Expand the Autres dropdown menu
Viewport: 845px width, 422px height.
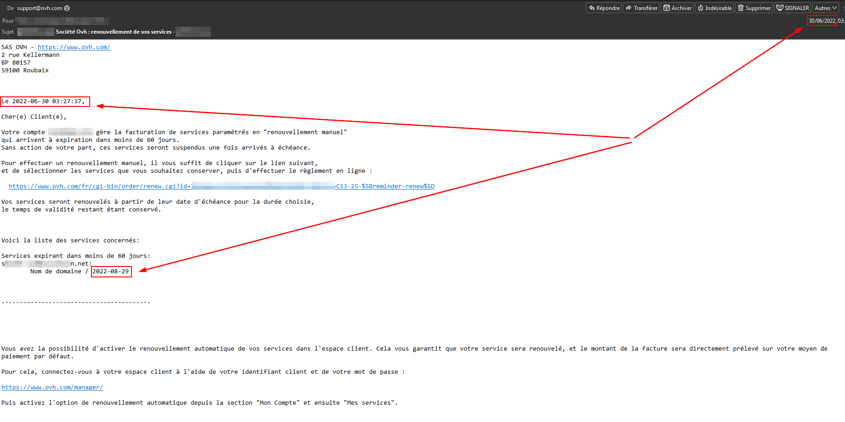826,8
